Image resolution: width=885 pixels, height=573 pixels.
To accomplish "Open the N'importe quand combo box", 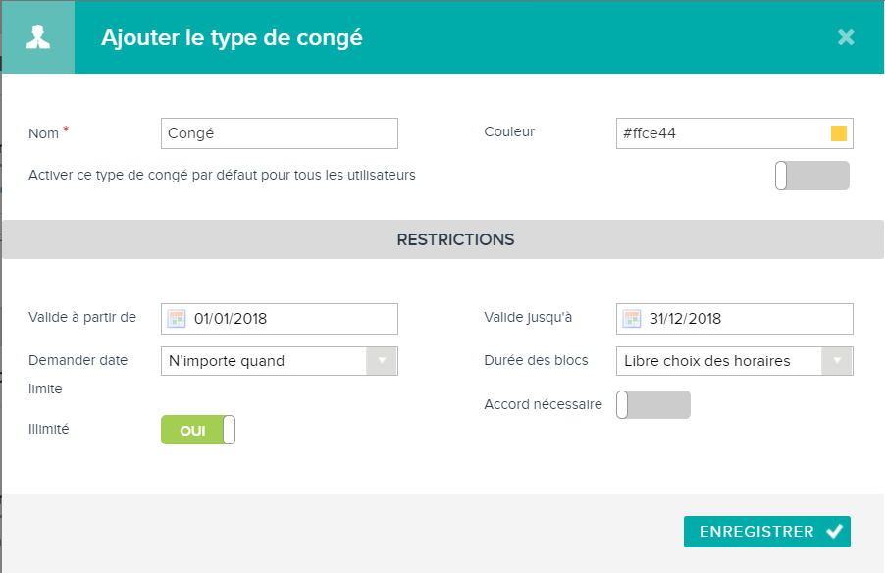I will click(280, 361).
